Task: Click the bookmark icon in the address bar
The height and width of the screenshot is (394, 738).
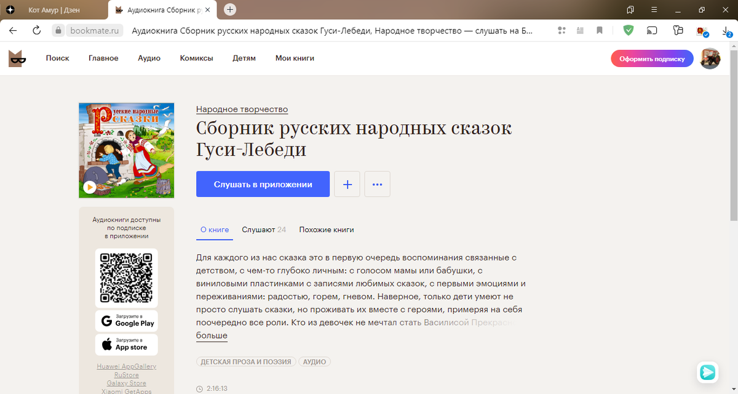Action: coord(600,30)
